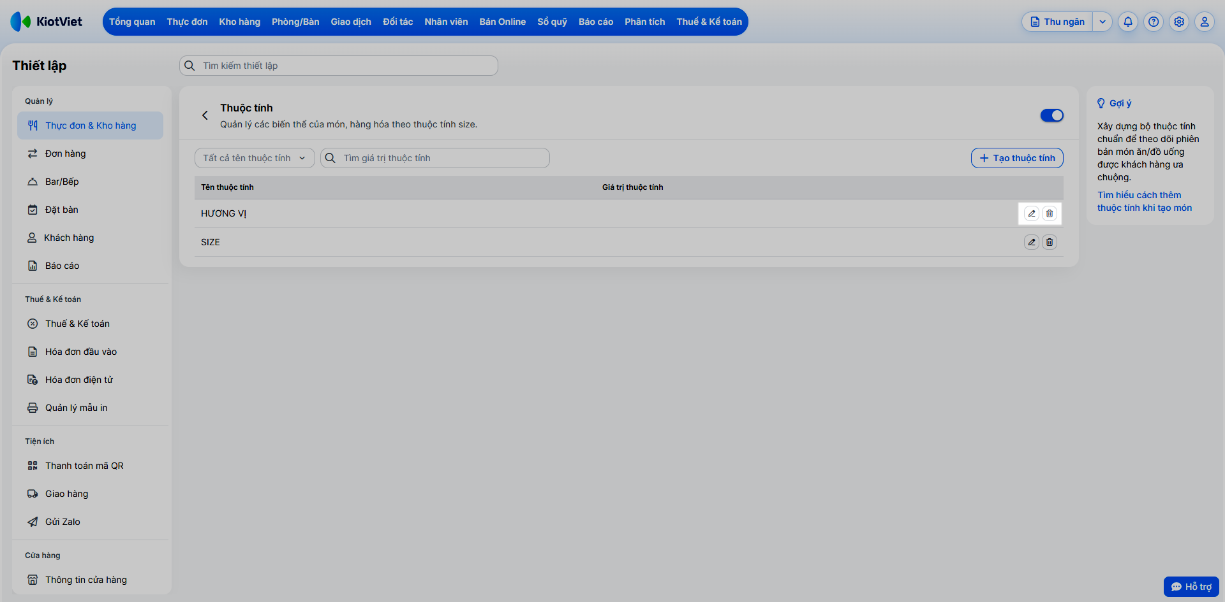The image size is (1225, 602).
Task: Focus the Tìm giá trị thuộc tính field
Action: coord(435,158)
